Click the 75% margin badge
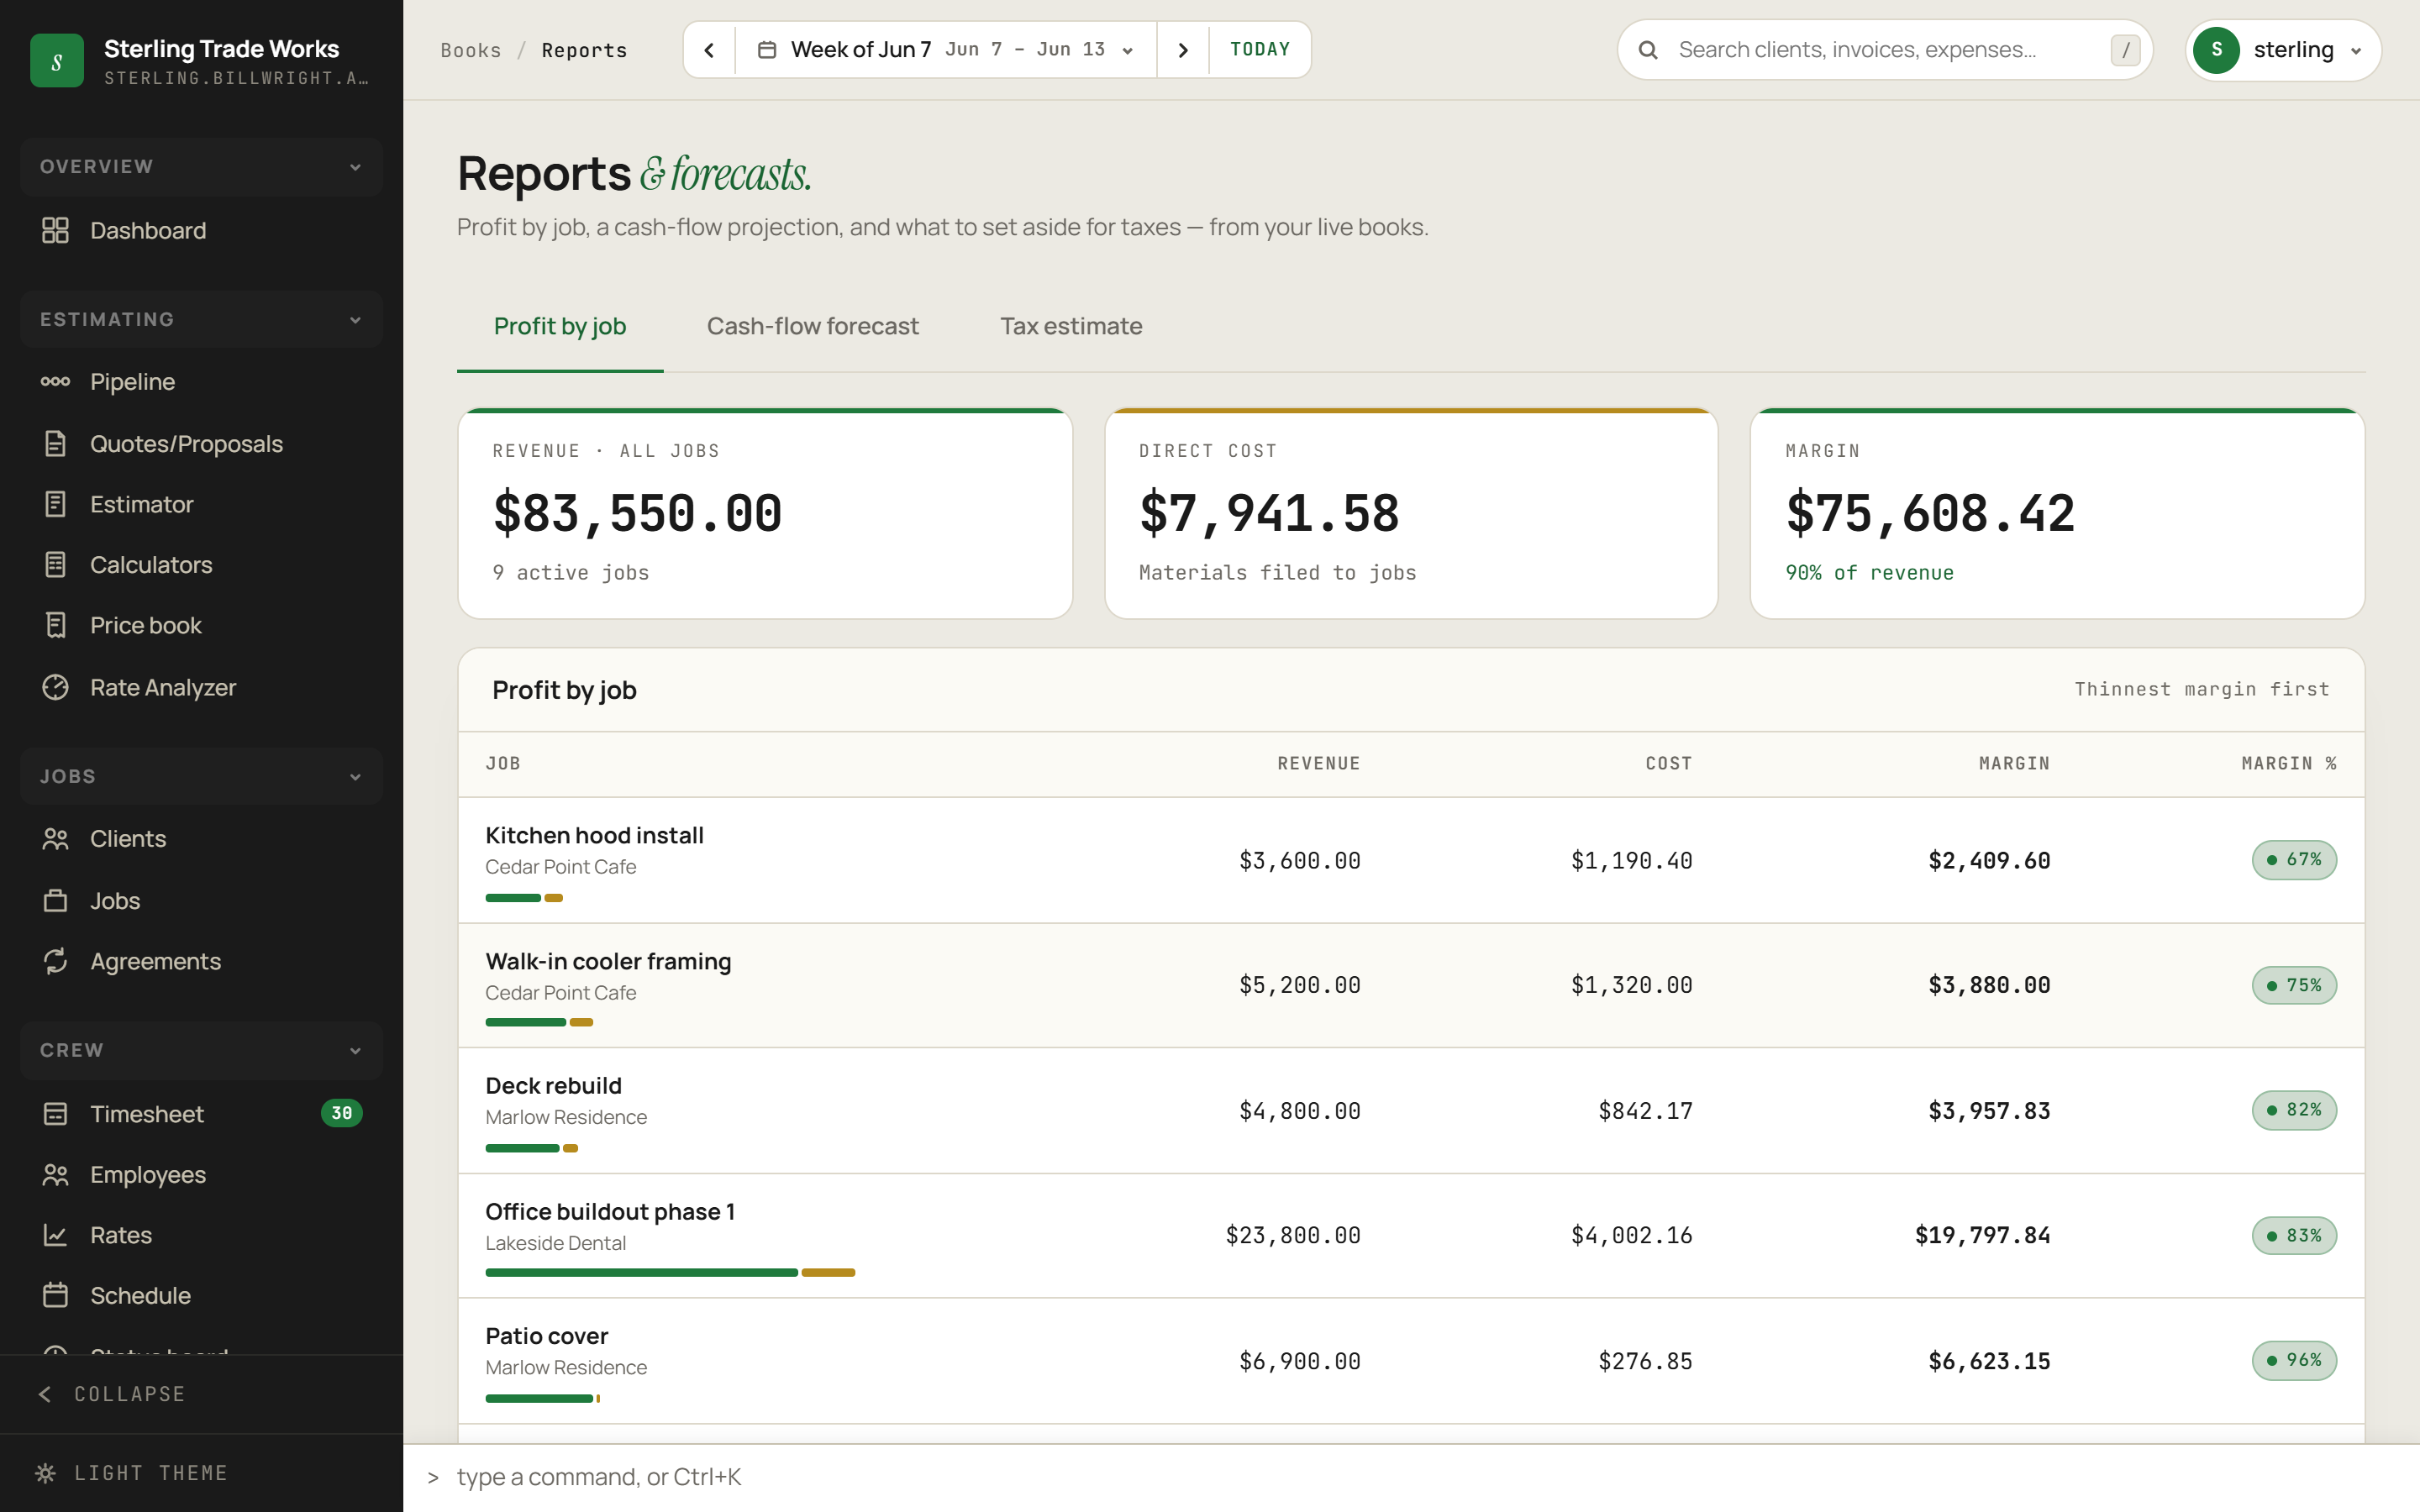 (2294, 986)
